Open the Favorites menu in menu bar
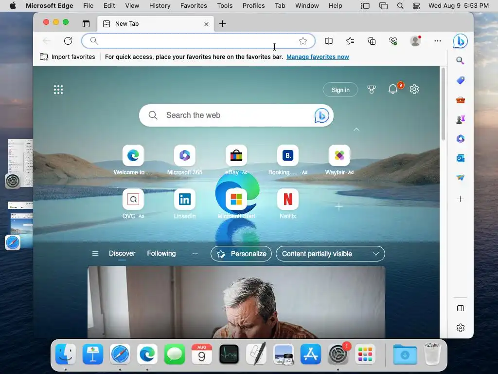The width and height of the screenshot is (498, 374). [194, 6]
